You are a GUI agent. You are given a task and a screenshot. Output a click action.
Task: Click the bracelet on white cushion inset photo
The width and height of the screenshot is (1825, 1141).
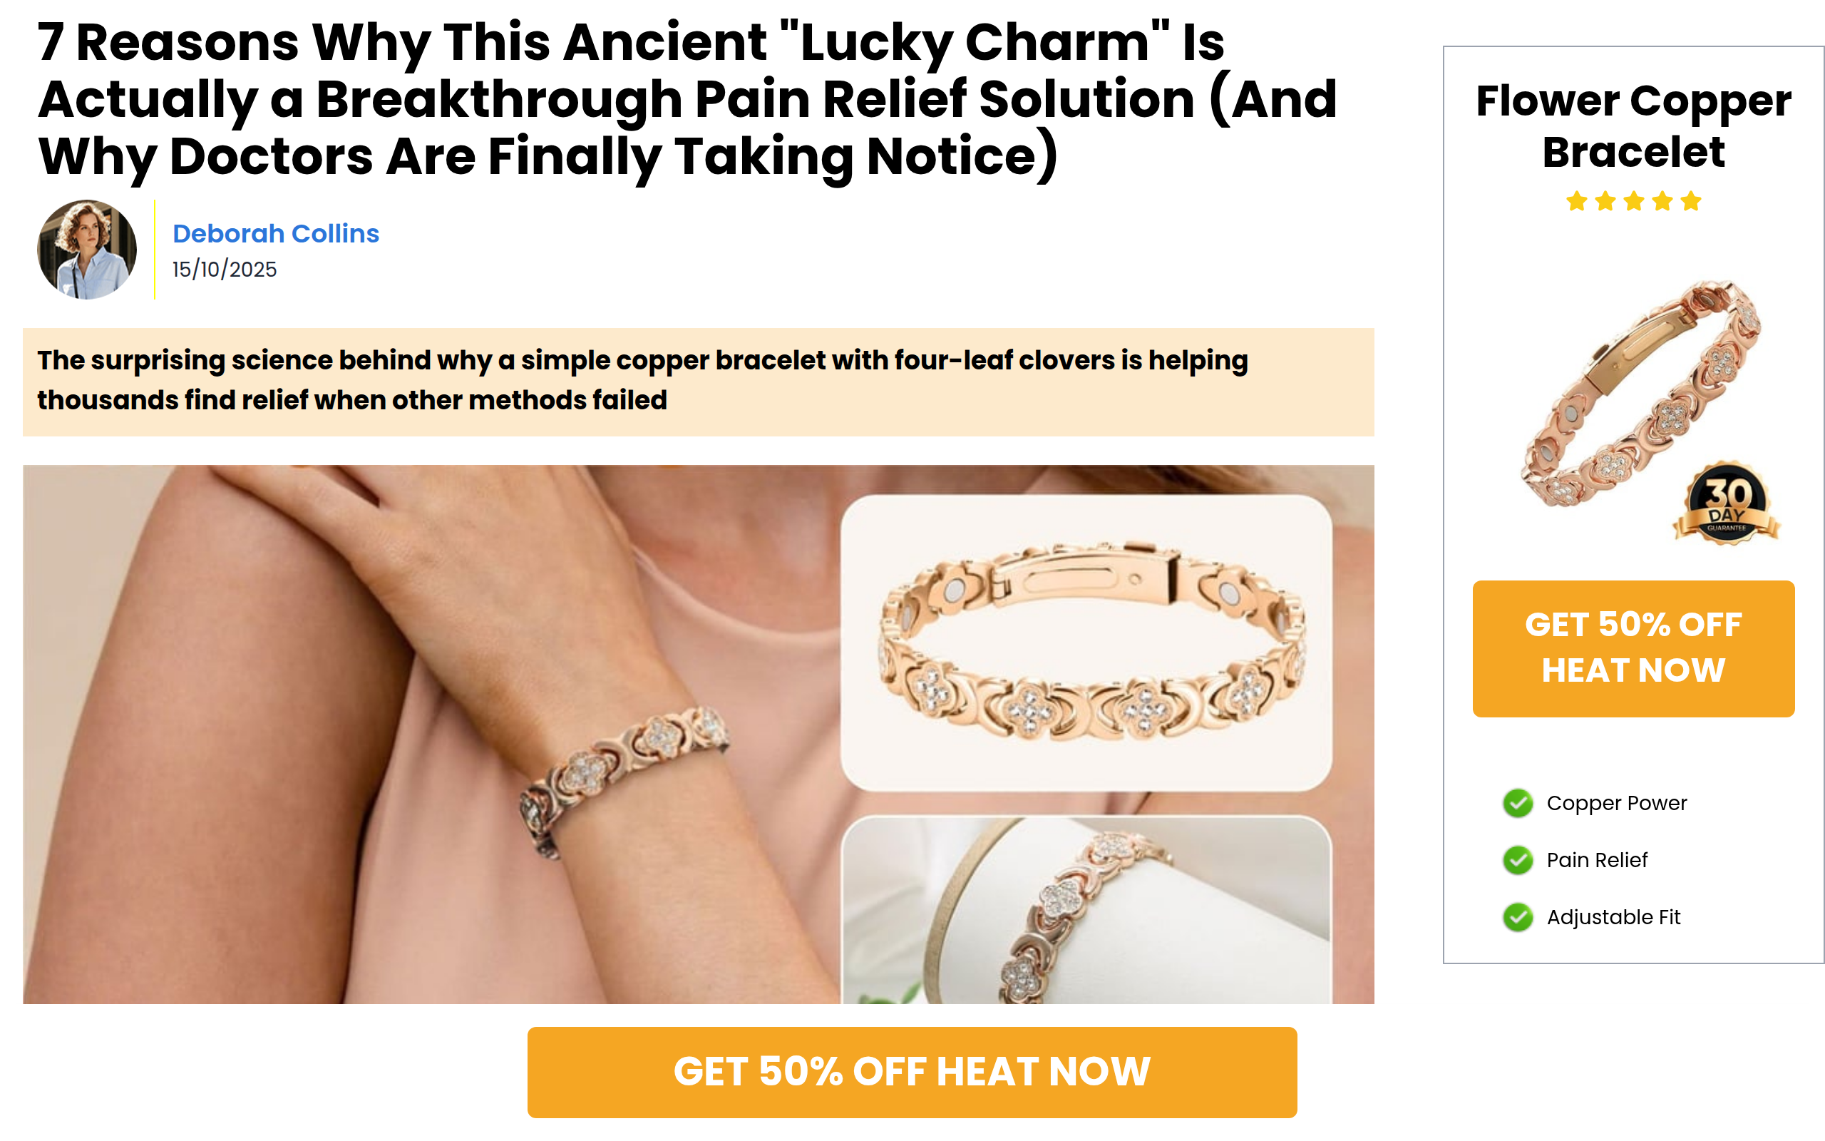[1086, 910]
